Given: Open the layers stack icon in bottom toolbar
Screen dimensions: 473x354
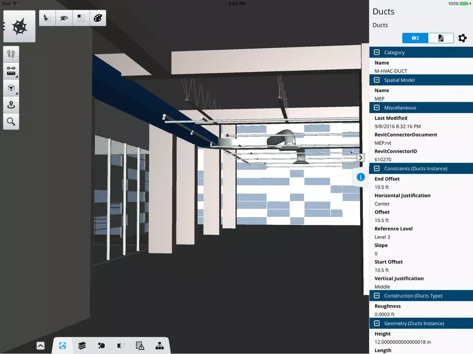Looking at the screenshot, I should click(x=82, y=346).
